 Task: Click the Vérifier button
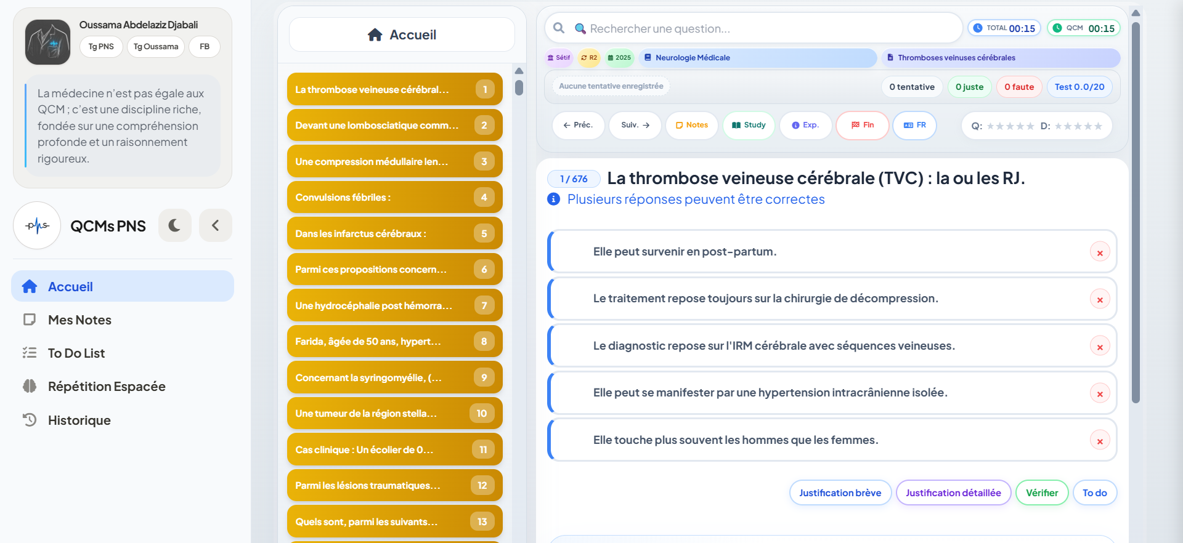click(x=1041, y=493)
